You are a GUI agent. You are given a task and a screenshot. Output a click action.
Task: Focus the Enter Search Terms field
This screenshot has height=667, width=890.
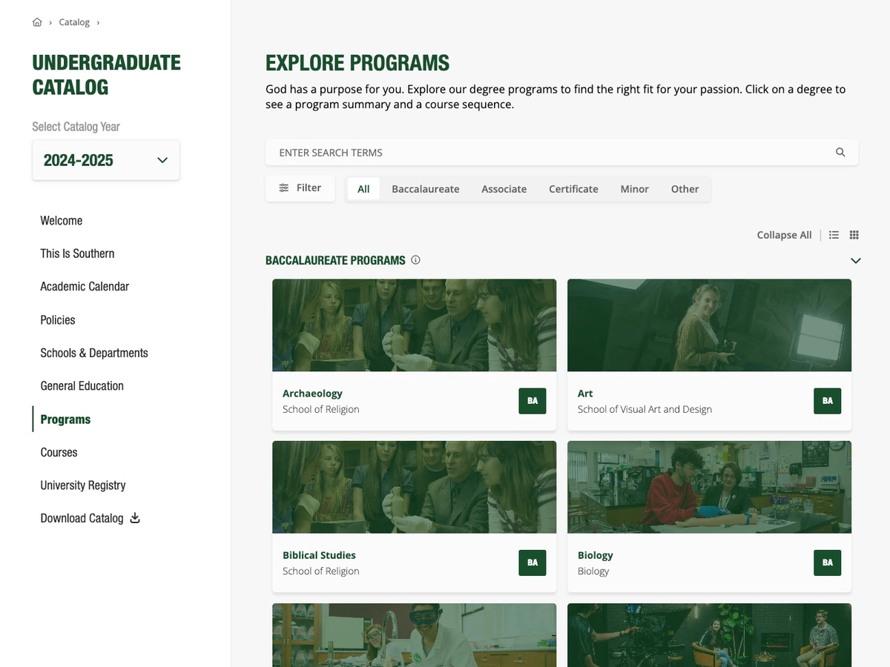(x=561, y=152)
